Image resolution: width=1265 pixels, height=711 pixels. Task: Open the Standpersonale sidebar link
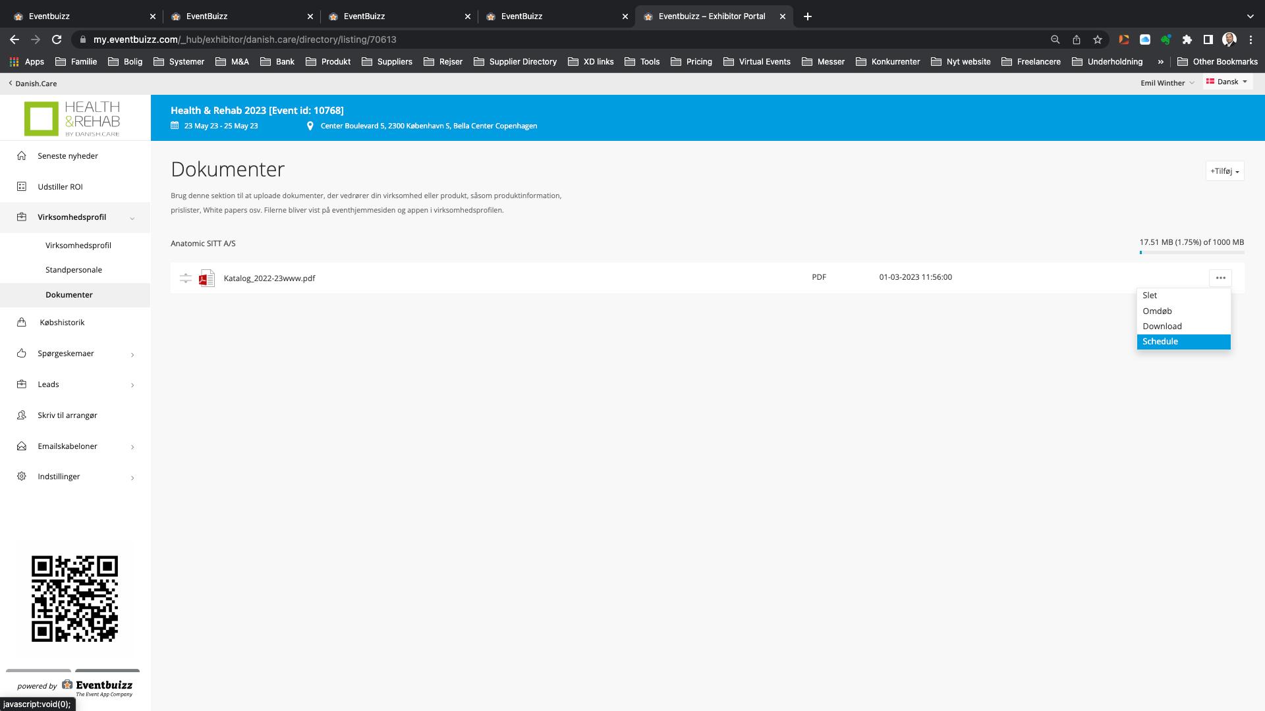74,270
